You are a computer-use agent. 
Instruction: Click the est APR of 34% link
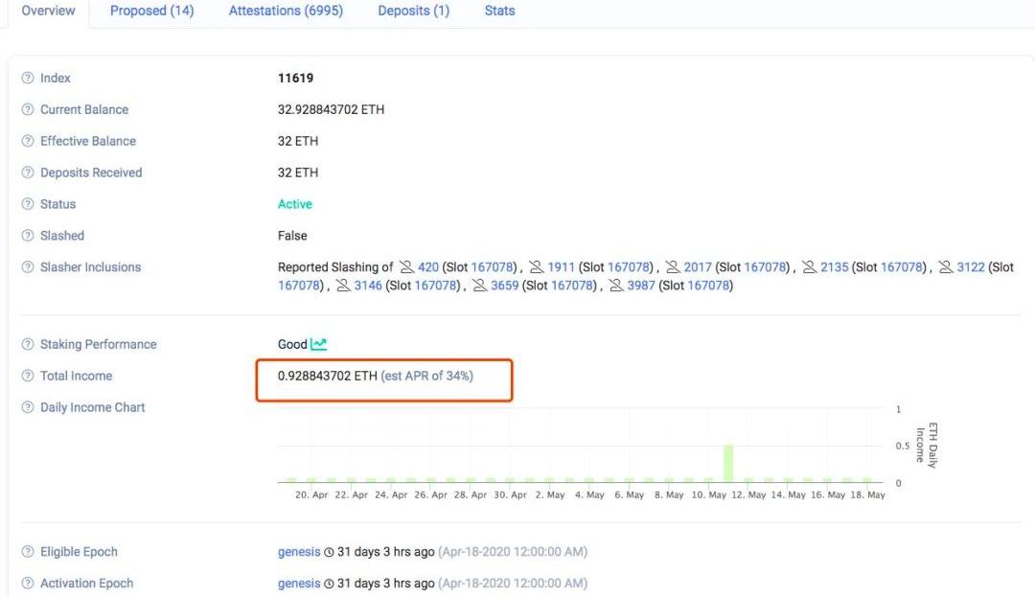[427, 376]
